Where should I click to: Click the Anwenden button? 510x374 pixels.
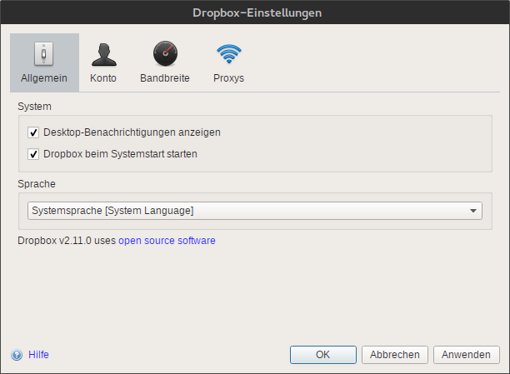[466, 355]
